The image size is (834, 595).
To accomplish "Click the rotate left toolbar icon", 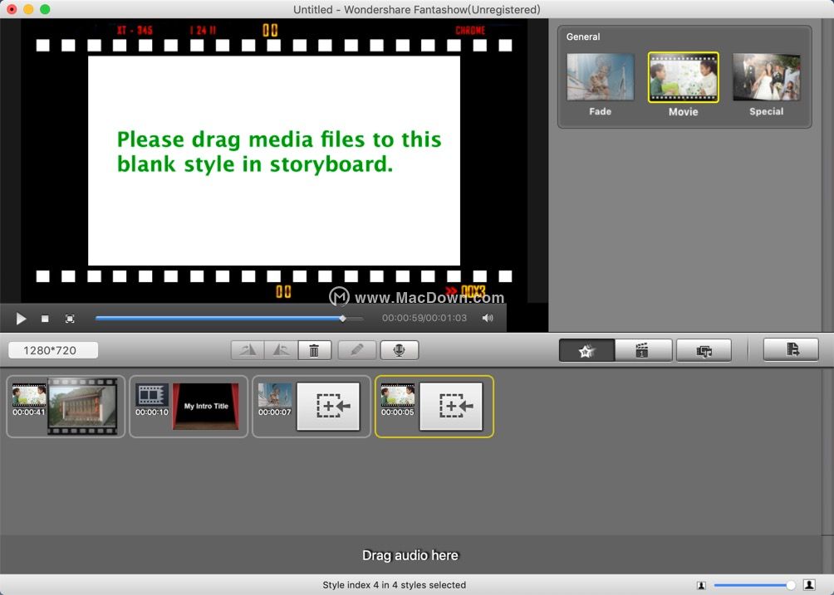I will tap(248, 350).
